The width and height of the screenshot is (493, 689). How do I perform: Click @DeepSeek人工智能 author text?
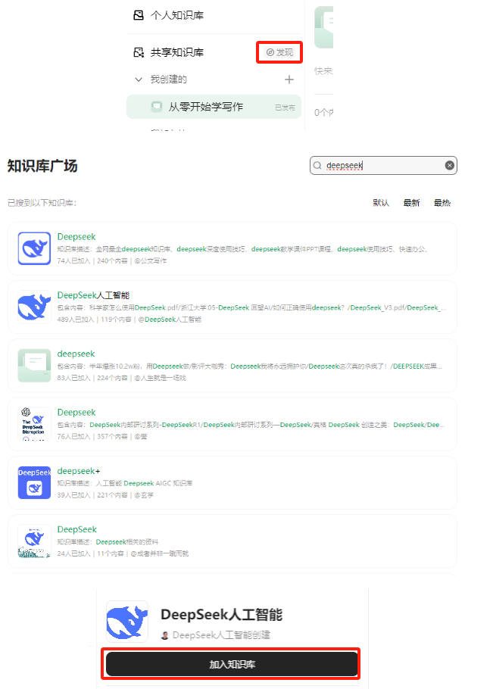point(170,320)
